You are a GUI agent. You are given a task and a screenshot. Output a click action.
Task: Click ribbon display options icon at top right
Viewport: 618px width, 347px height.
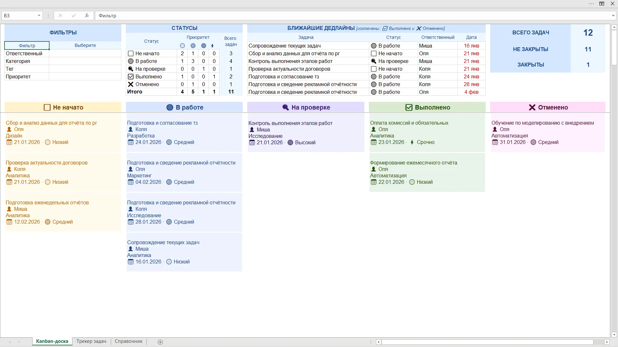pos(602,4)
